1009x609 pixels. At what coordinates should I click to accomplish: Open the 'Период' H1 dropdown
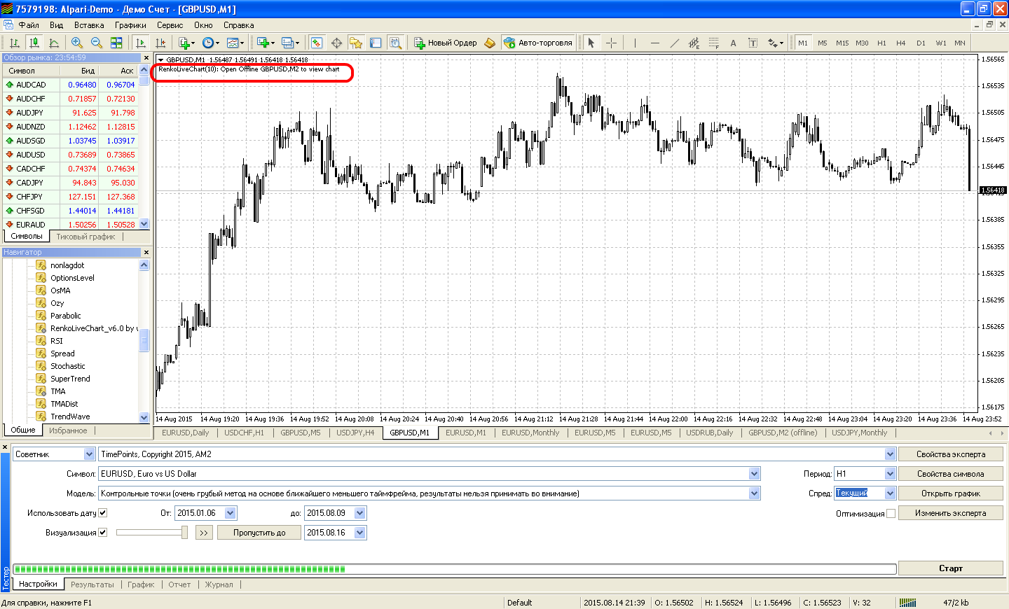coord(890,474)
